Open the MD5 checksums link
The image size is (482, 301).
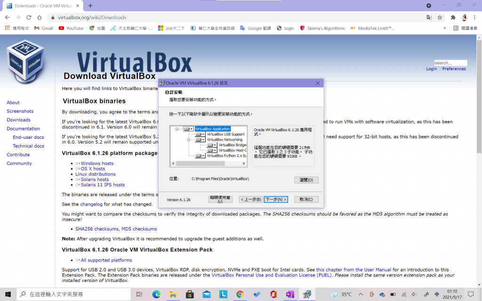point(139,229)
